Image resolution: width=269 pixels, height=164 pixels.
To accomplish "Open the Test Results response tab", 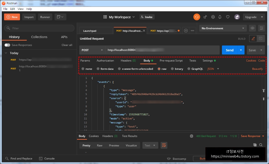I will point(130,136).
